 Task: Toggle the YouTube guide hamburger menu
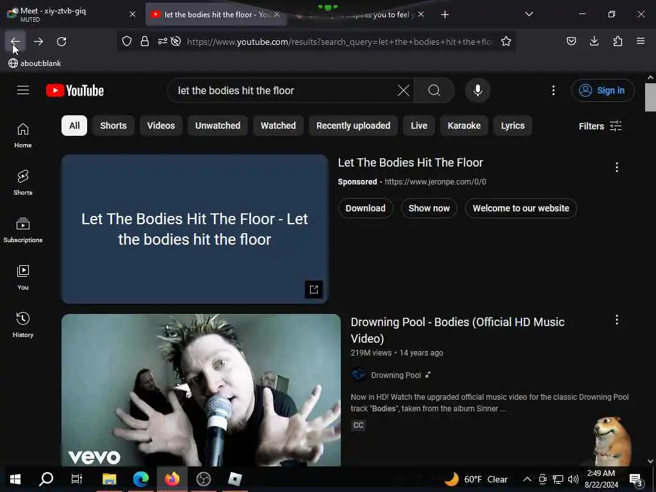click(23, 90)
